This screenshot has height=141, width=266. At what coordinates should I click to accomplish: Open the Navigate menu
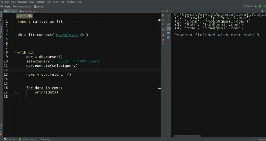click(x=22, y=2)
